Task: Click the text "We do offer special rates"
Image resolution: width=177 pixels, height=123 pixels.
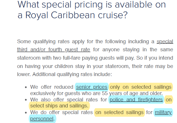Action: (61, 112)
